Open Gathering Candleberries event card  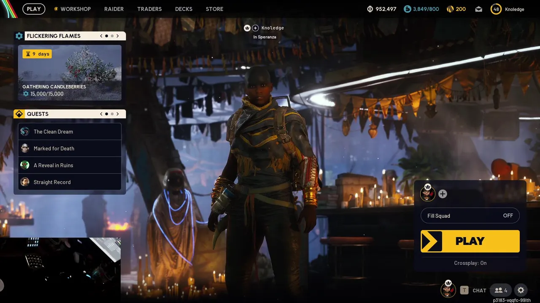[x=70, y=73]
